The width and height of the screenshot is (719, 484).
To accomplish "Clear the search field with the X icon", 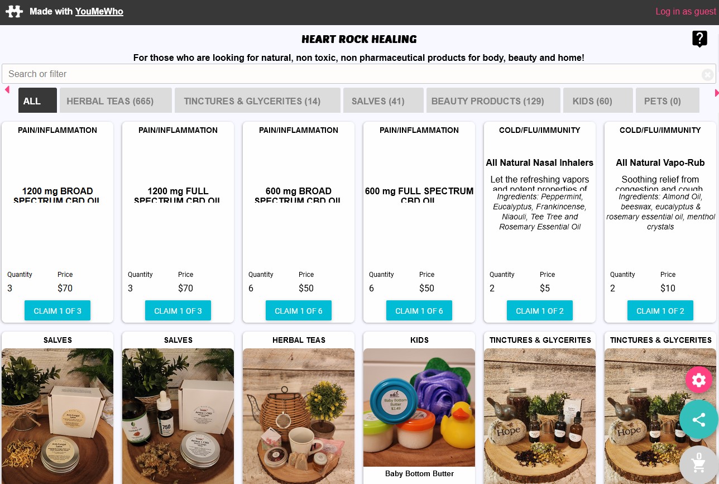I will tap(707, 74).
